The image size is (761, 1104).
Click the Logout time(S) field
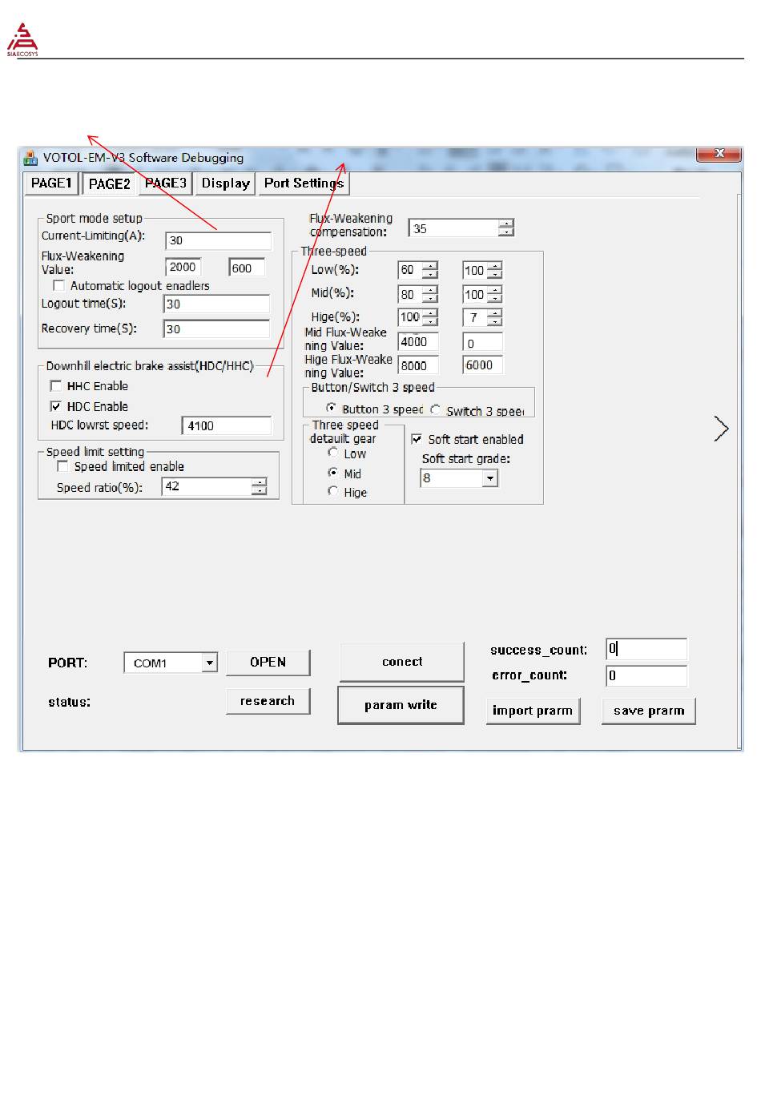(217, 304)
